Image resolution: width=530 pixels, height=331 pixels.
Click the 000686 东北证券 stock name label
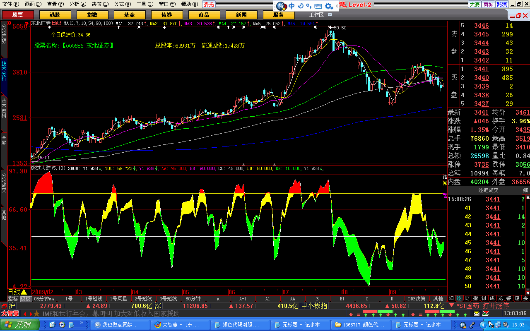[x=74, y=45]
